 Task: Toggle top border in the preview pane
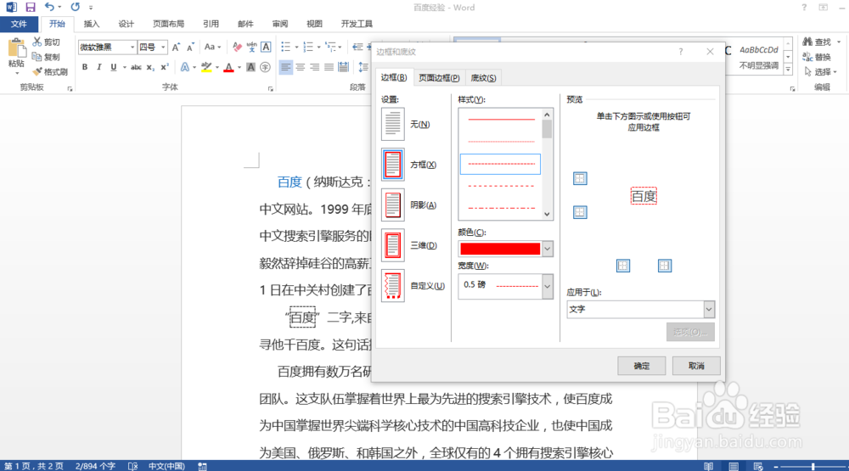[580, 178]
